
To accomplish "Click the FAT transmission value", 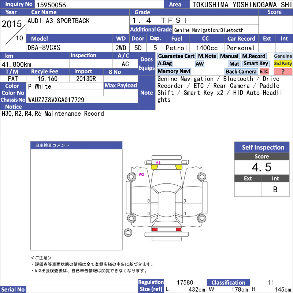I will point(13,79).
